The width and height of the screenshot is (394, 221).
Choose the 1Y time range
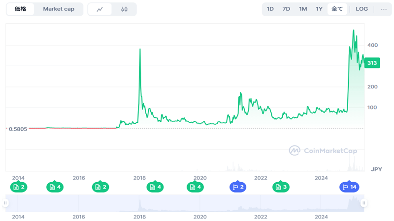[319, 9]
